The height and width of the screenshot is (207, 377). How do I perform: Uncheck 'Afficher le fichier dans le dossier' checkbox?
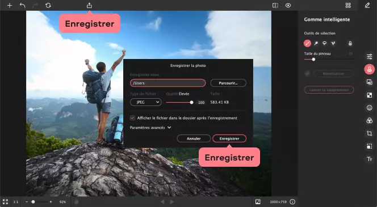tap(132, 118)
